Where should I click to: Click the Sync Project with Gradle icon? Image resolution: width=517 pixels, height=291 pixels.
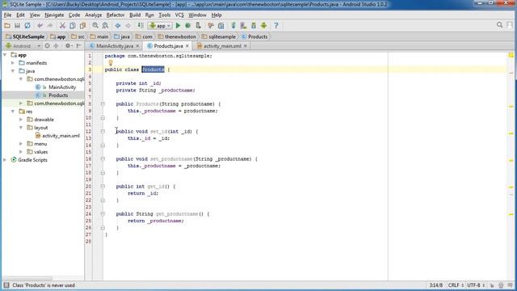[233, 25]
